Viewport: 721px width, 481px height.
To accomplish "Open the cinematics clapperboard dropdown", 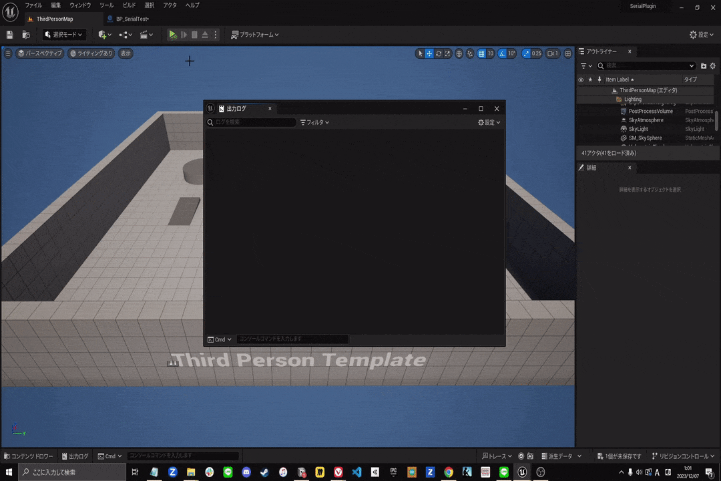I will point(146,35).
